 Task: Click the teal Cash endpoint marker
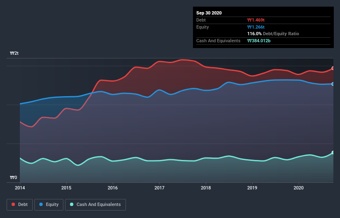(333, 153)
